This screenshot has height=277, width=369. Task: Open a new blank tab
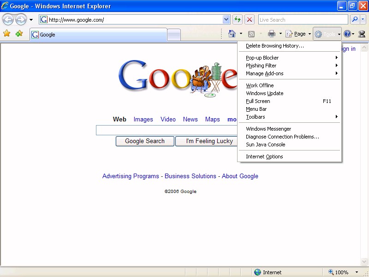tap(174, 35)
